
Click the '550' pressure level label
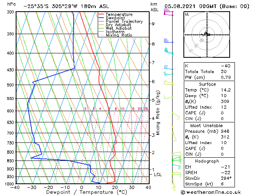click(x=11, y=98)
